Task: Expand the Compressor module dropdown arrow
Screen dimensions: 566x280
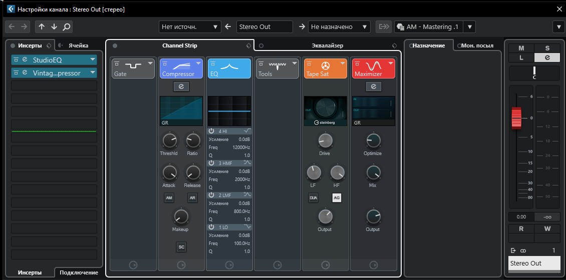Action: pos(198,63)
